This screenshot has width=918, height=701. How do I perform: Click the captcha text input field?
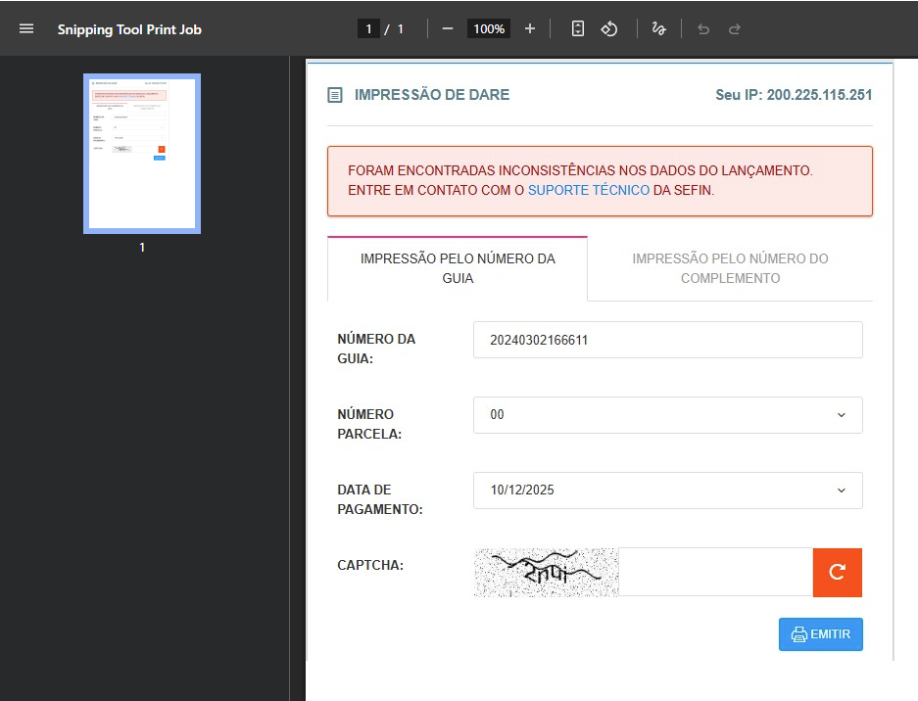tap(715, 572)
